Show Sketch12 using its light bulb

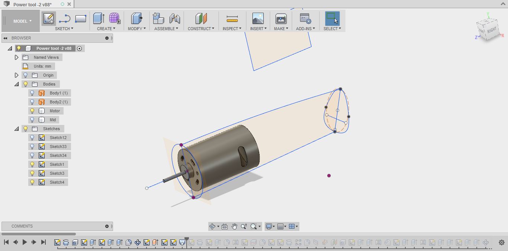tap(32, 138)
